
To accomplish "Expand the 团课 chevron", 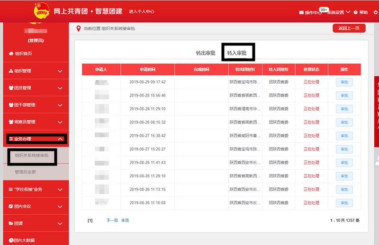I will [60, 224].
